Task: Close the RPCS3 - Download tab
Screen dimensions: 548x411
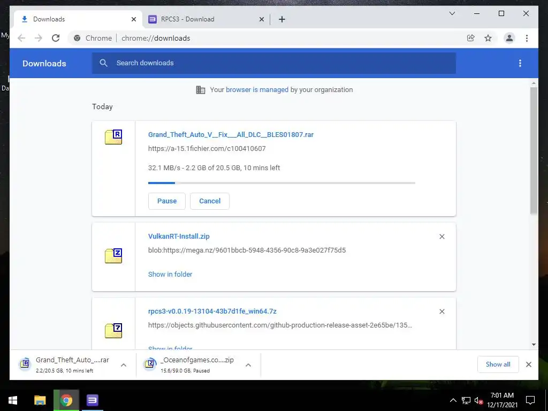Action: pos(261,19)
